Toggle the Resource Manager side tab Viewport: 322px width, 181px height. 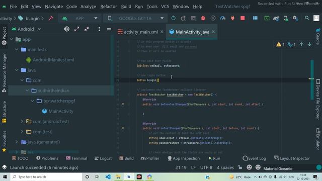coord(4,72)
